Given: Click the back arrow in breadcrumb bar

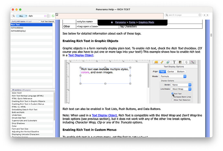Looking at the screenshot, I should pyautogui.click(x=112, y=22).
